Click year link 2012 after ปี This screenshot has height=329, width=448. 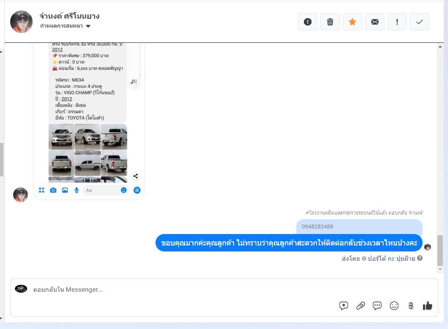[x=67, y=99]
